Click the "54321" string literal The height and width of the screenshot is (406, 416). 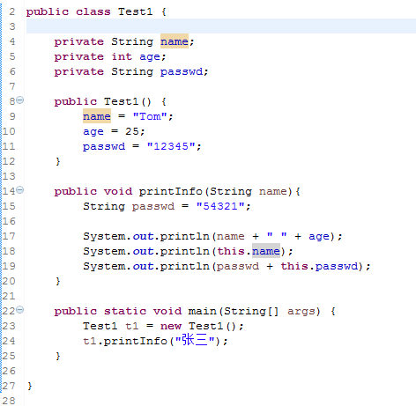(220, 206)
